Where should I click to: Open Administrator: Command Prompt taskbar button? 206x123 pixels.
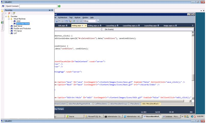pos(113,116)
